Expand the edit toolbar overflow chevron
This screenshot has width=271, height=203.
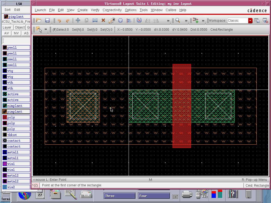tap(168, 21)
